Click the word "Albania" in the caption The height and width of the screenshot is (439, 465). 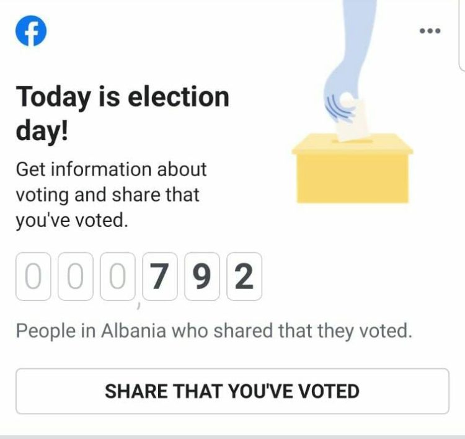tap(133, 330)
